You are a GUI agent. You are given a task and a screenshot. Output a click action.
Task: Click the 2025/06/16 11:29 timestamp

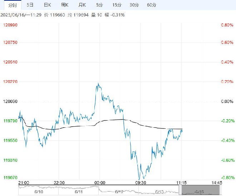point(21,15)
